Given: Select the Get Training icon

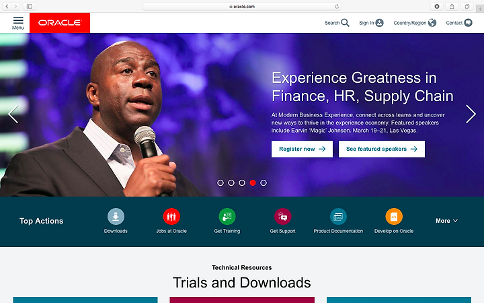Looking at the screenshot, I should point(227,216).
